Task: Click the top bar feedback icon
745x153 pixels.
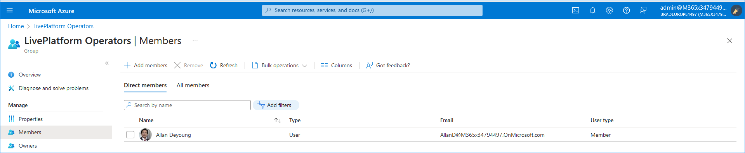Action: tap(643, 10)
